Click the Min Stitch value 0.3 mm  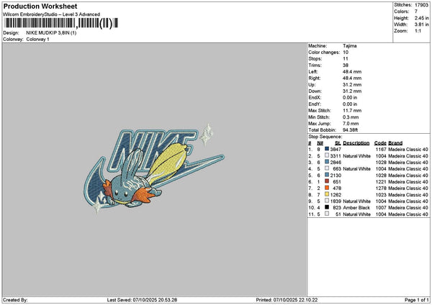[351, 117]
